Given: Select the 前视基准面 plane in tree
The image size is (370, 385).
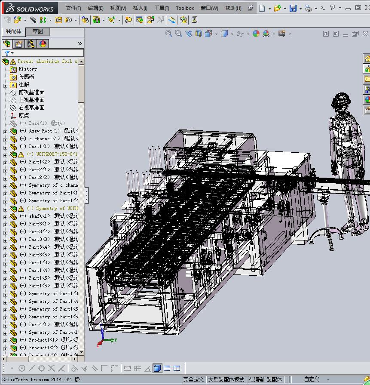Looking at the screenshot, I should [x=31, y=92].
